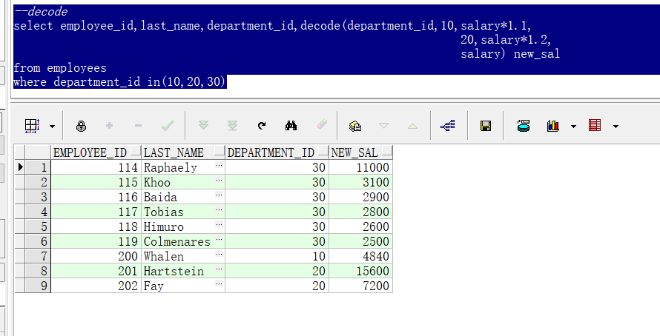This screenshot has width=660, height=336.
Task: Click the linked query tree icon
Action: pos(448,125)
